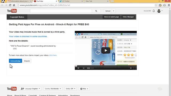
Task: Click the play icon in the player controls
Action: point(79,68)
